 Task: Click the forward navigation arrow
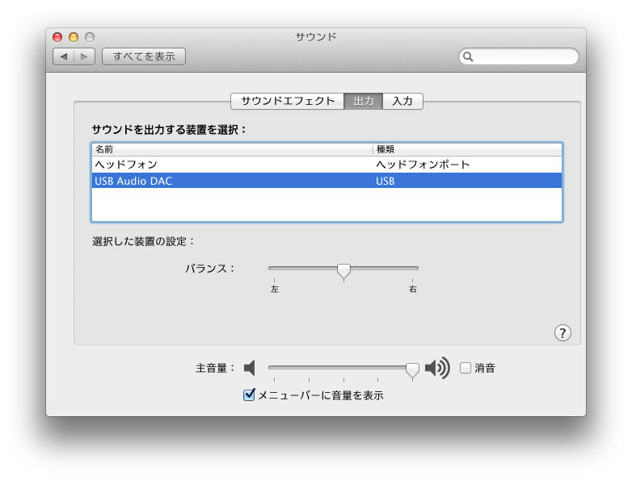pyautogui.click(x=86, y=56)
